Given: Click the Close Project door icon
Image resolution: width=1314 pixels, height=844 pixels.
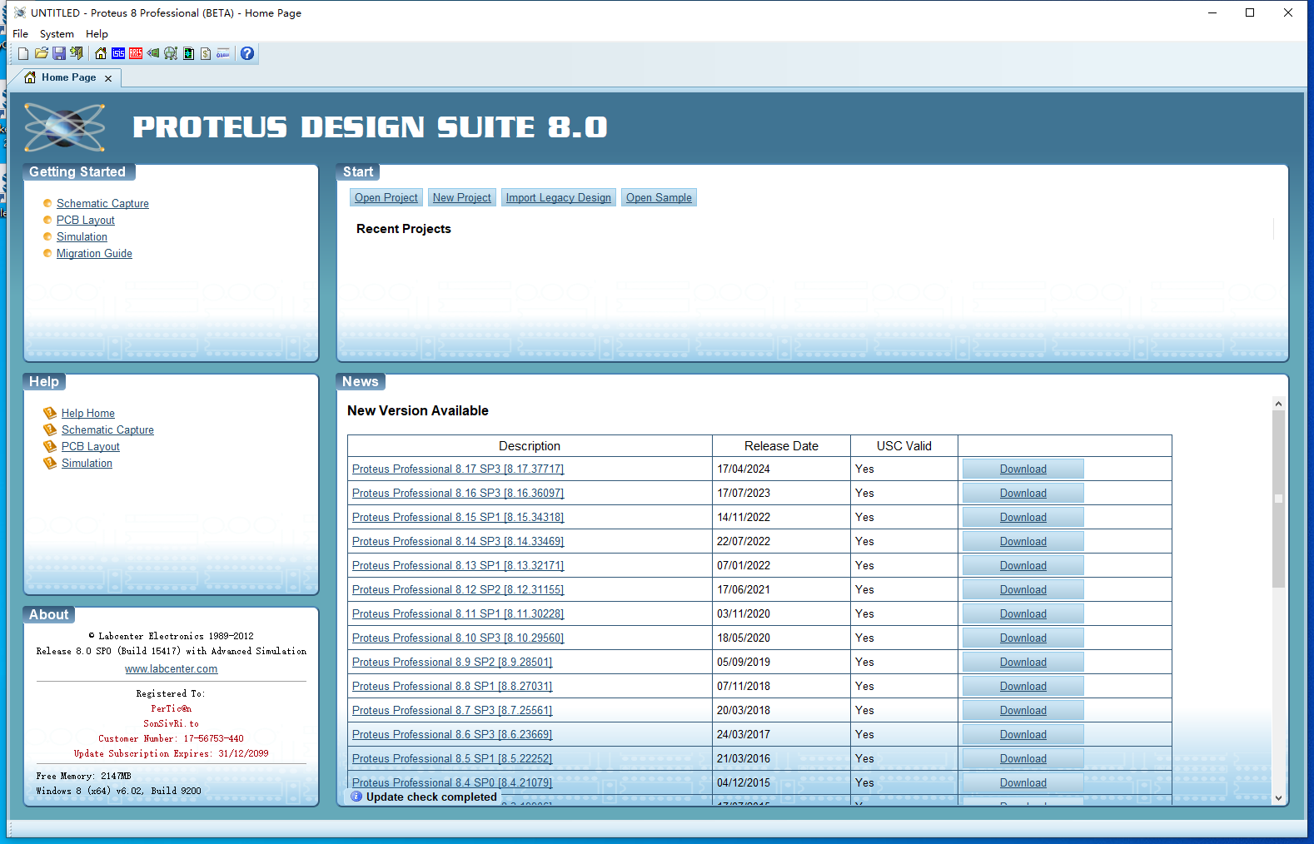Looking at the screenshot, I should (x=77, y=53).
